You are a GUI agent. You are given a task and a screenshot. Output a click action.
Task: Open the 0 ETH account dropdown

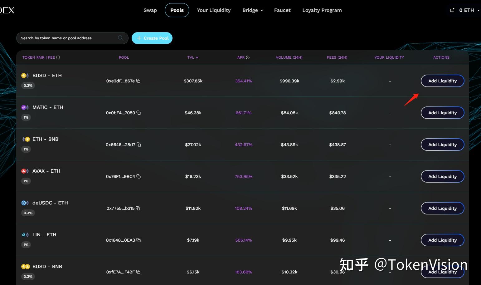tap(467, 10)
